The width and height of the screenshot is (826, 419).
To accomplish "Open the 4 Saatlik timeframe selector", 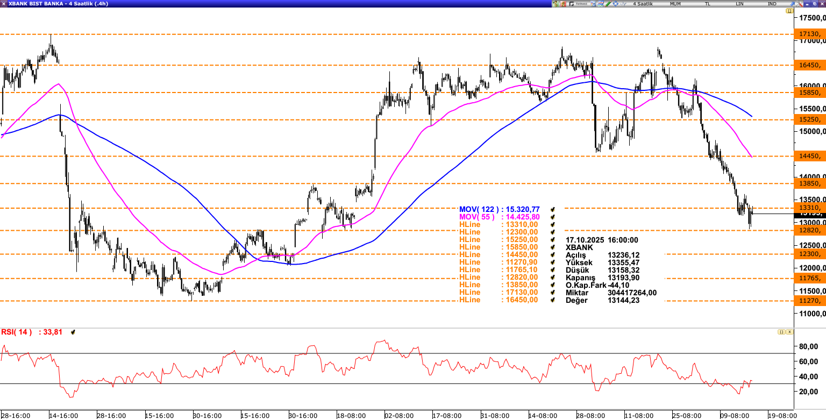I will pyautogui.click(x=643, y=4).
